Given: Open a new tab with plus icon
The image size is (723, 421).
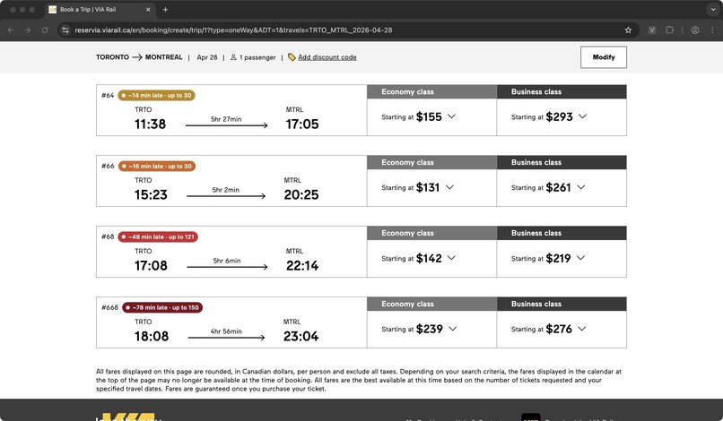Looking at the screenshot, I should [x=165, y=9].
